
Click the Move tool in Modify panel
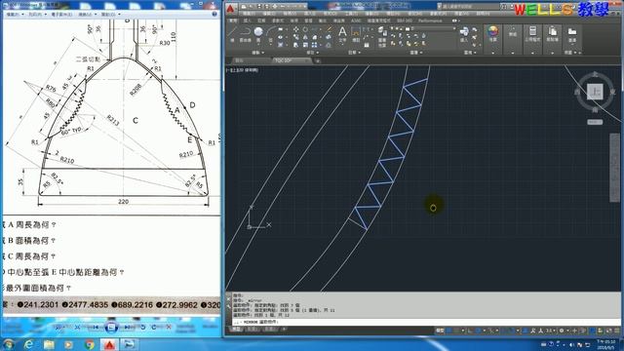point(296,29)
